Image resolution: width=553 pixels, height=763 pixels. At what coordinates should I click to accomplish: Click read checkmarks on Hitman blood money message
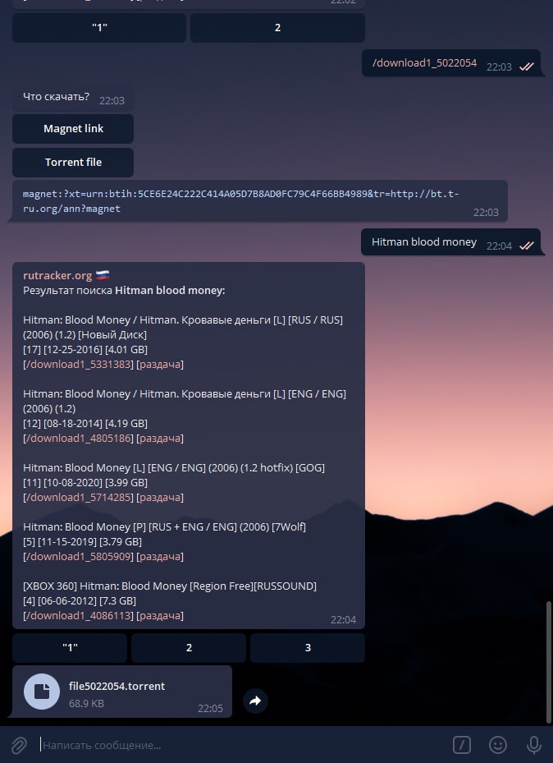tap(526, 246)
